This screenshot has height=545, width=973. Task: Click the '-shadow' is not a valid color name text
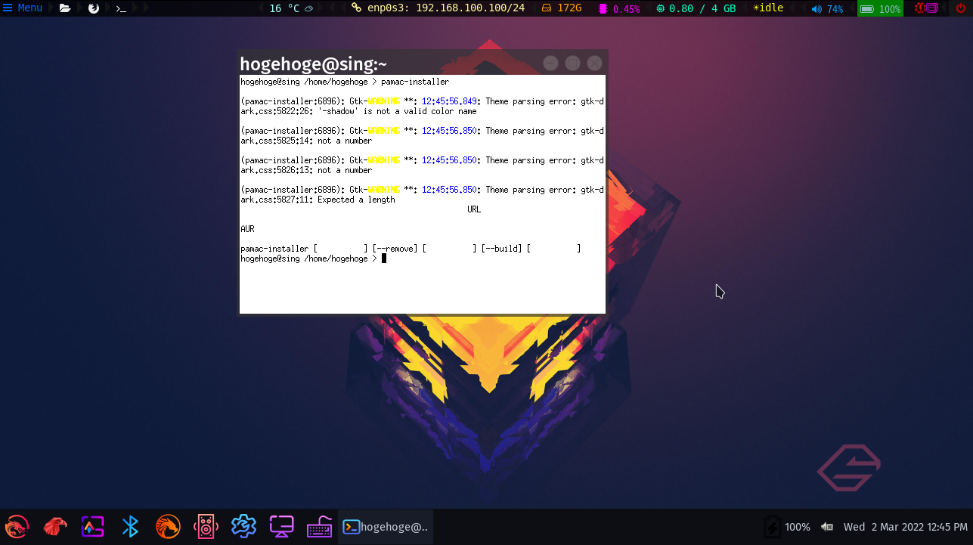click(397, 111)
